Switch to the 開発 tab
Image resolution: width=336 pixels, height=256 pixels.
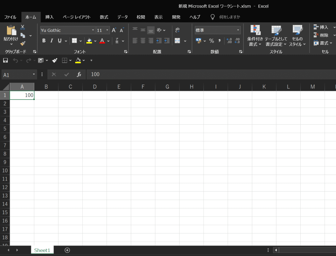176,17
